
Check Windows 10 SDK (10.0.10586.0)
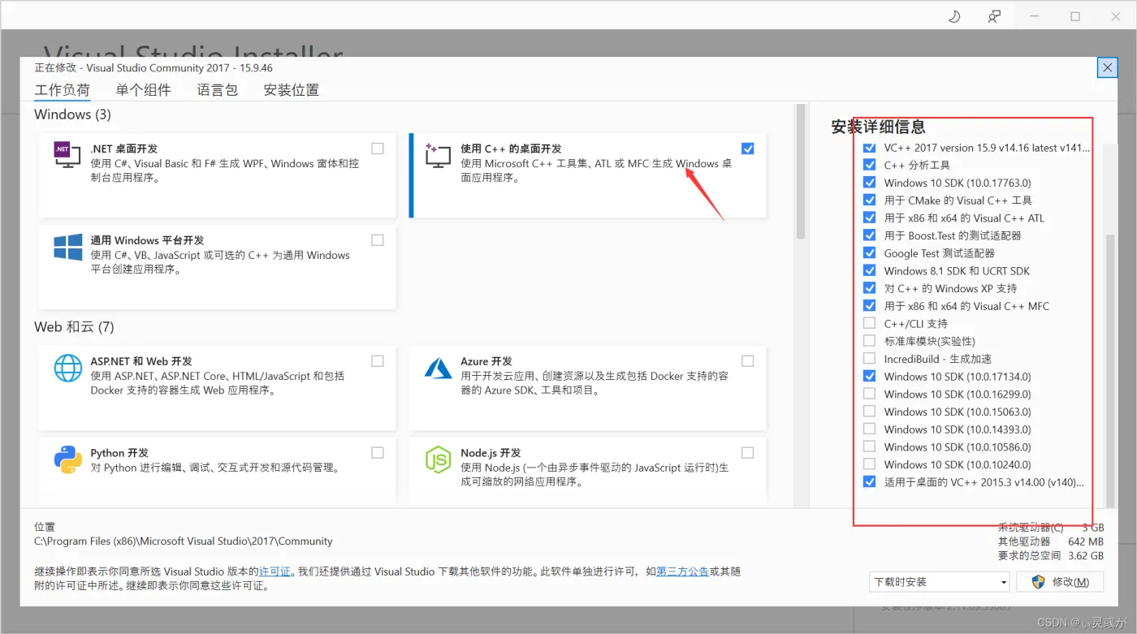(x=870, y=446)
